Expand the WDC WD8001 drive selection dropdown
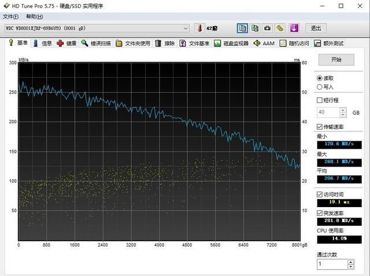The image size is (370, 276). click(x=186, y=28)
